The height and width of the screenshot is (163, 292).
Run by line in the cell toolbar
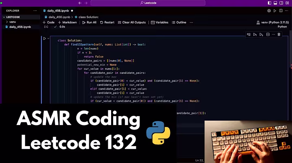(x=249, y=34)
